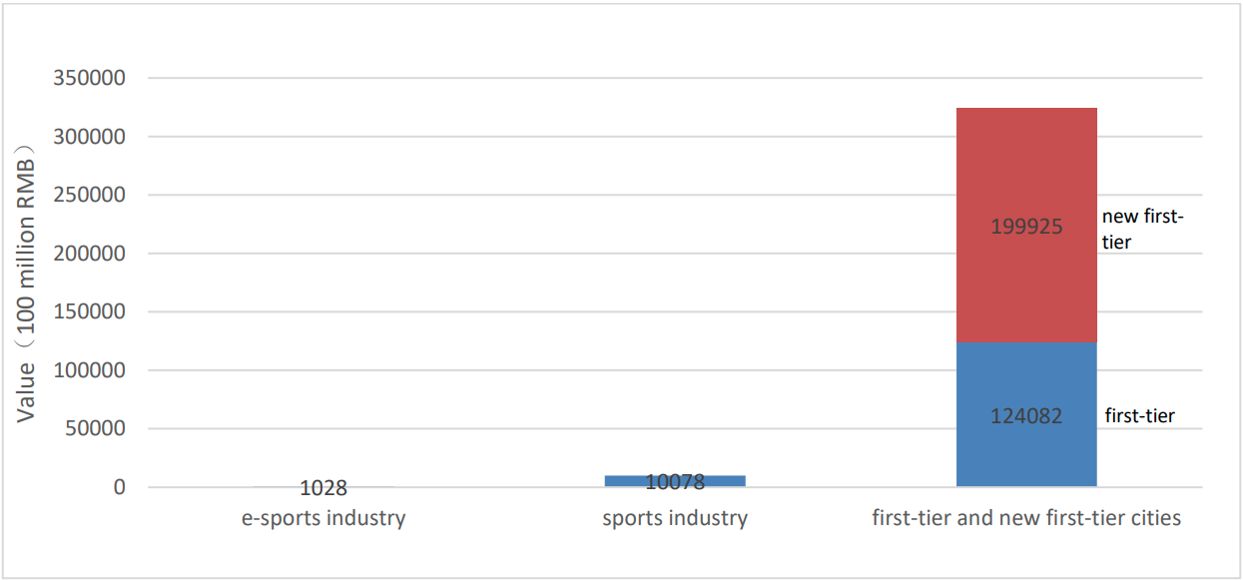Click the first-tier series annotation text
This screenshot has width=1243, height=580.
pyautogui.click(x=1140, y=416)
